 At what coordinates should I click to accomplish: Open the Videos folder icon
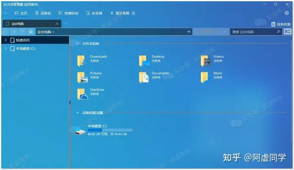click(205, 60)
